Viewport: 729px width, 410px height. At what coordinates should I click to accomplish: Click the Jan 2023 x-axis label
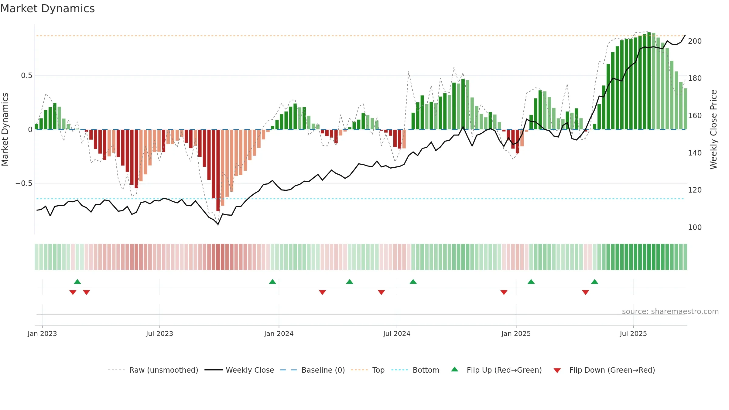[42, 333]
